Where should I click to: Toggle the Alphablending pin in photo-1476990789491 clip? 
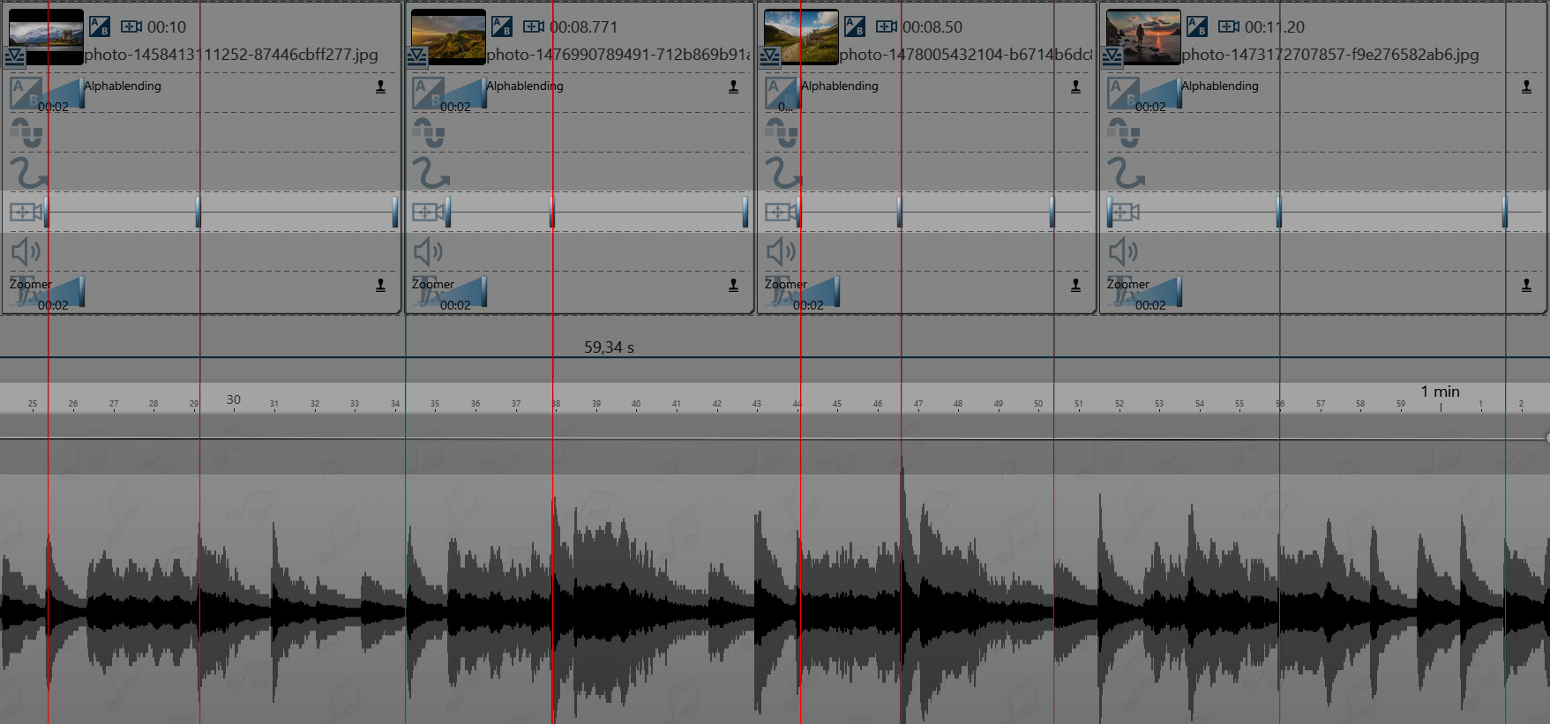[734, 86]
